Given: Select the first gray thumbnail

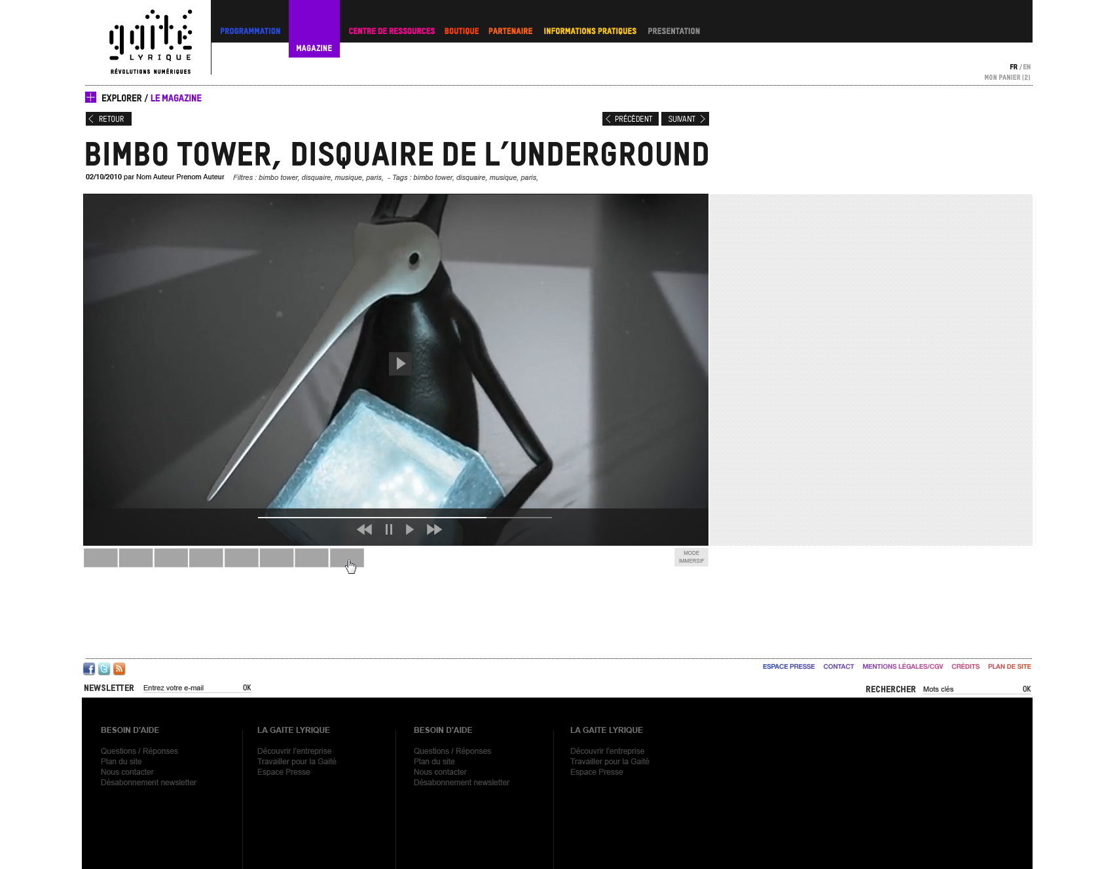Looking at the screenshot, I should (101, 558).
